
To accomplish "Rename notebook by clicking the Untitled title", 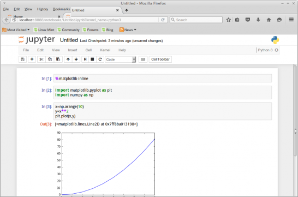I will (x=69, y=40).
